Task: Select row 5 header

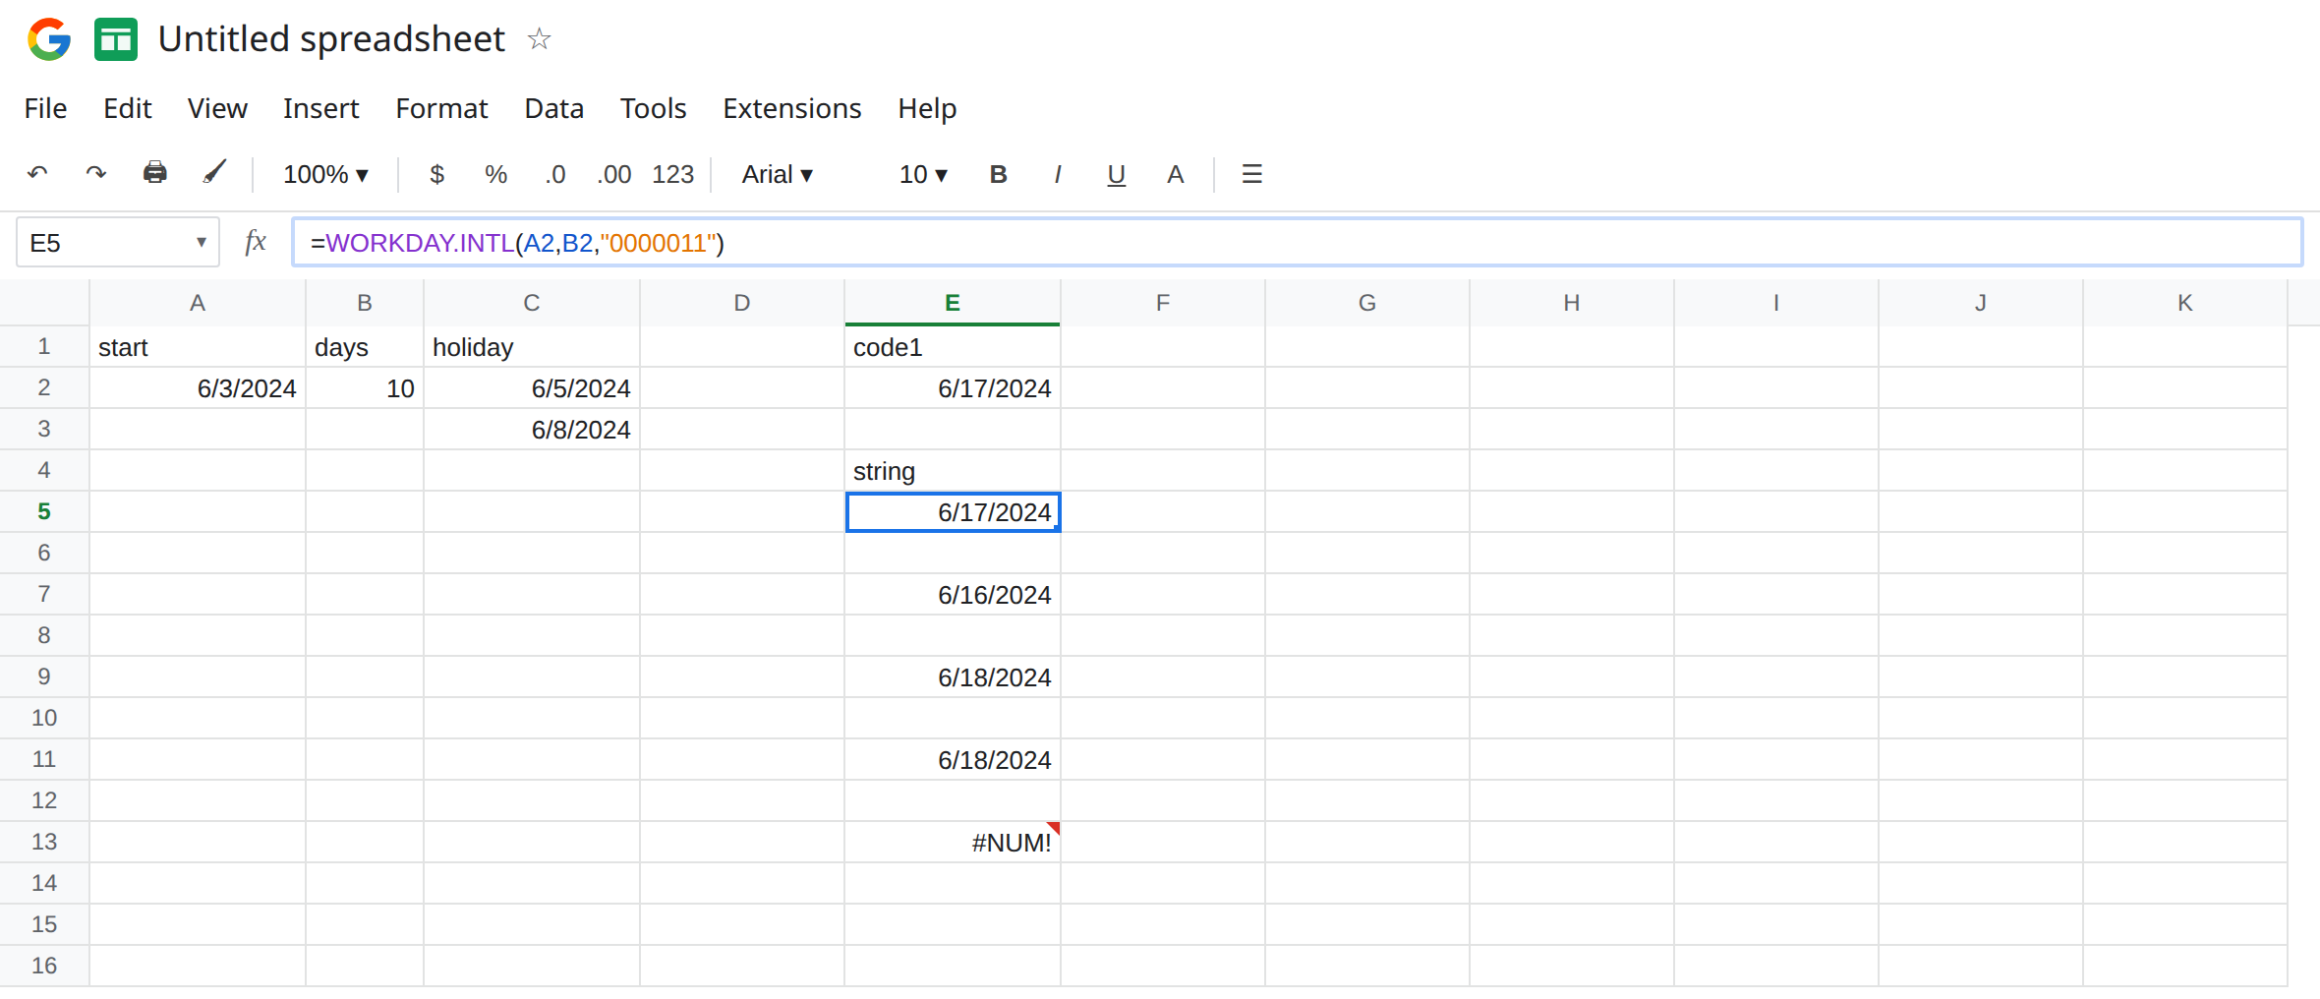Action: 44,511
